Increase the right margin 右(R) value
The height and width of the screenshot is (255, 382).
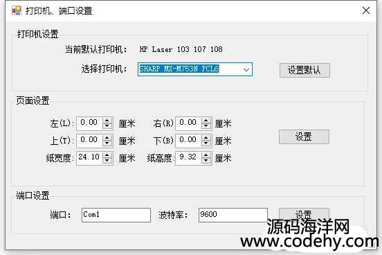point(206,121)
